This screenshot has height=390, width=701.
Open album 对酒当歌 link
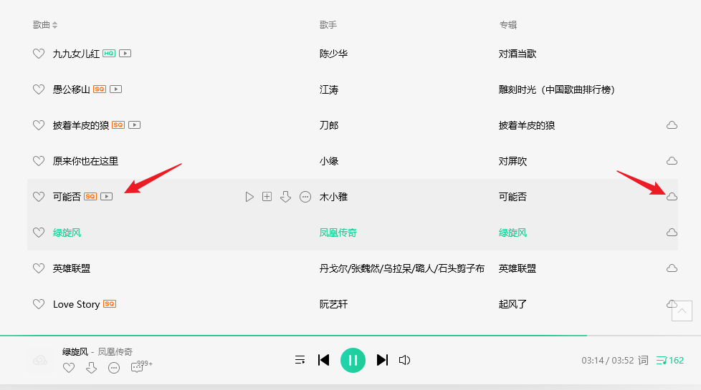click(x=518, y=54)
